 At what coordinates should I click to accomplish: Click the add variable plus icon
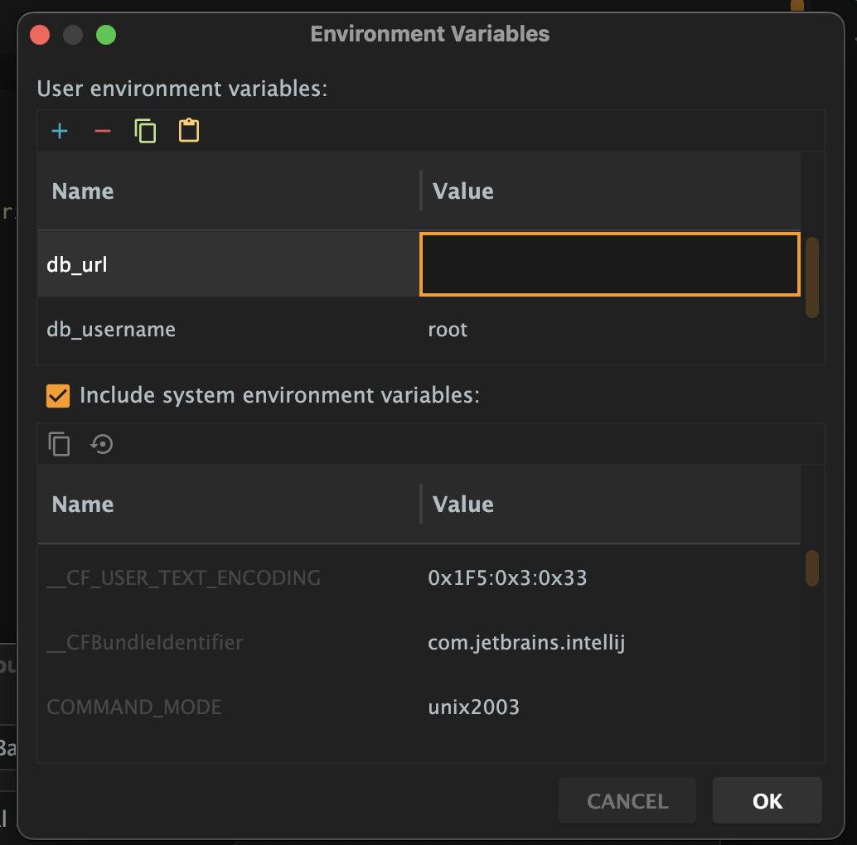(x=60, y=132)
